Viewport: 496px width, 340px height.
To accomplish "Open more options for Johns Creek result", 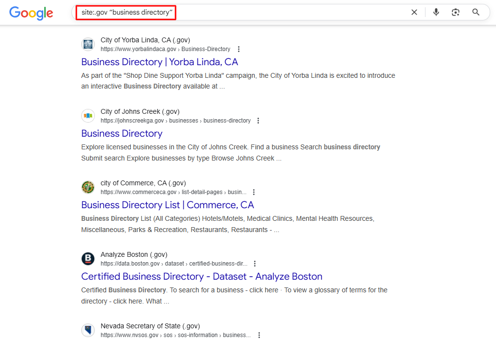I will point(258,121).
